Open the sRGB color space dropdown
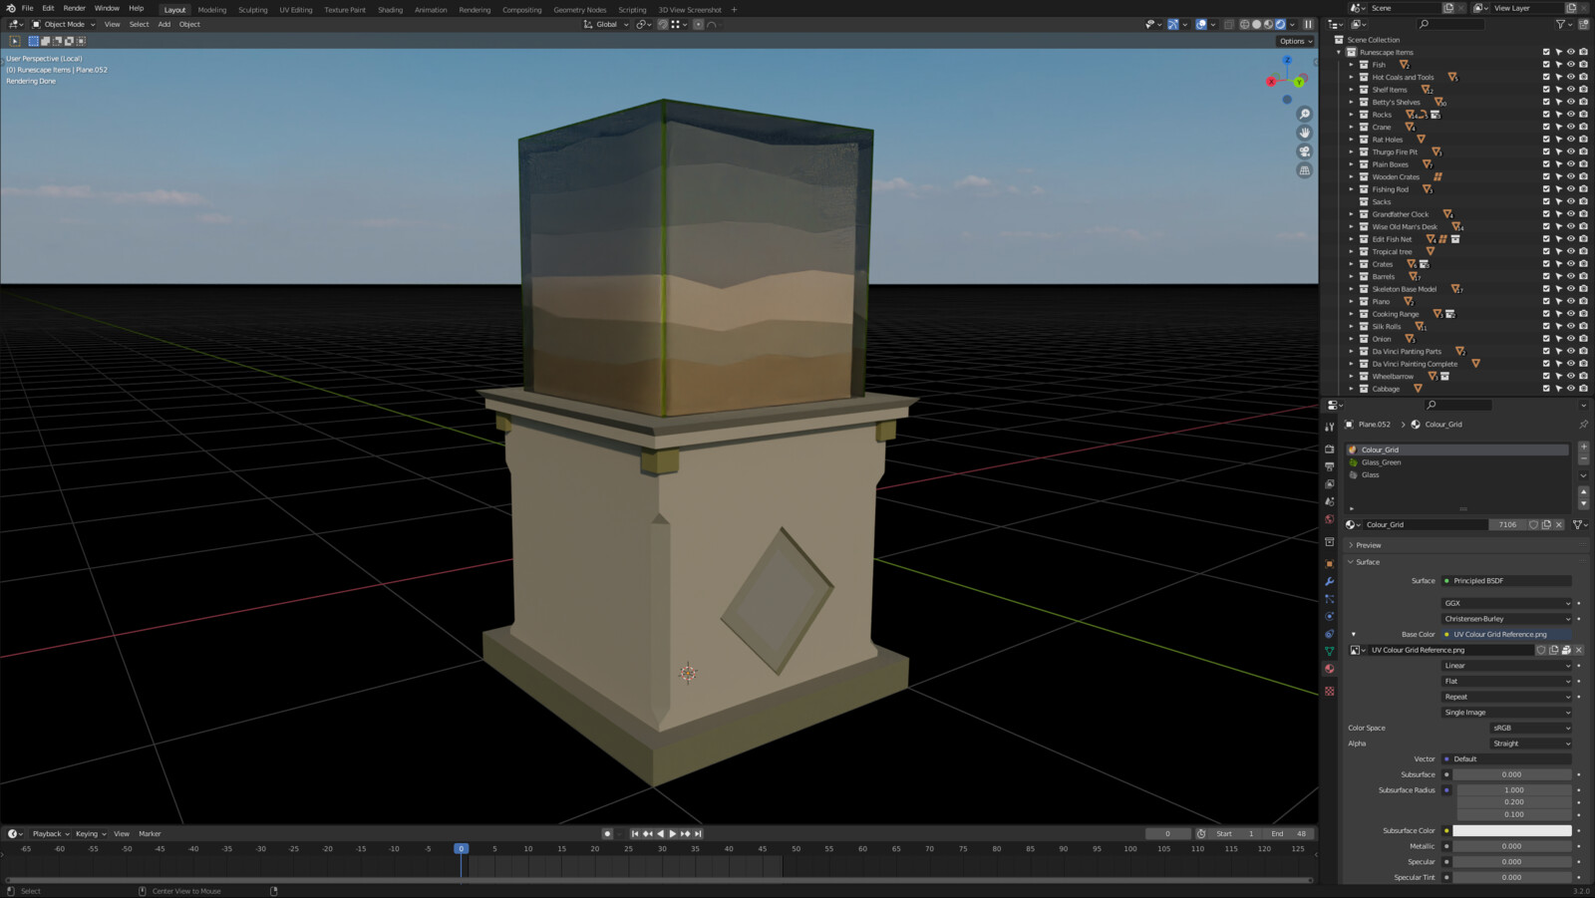 1530,728
